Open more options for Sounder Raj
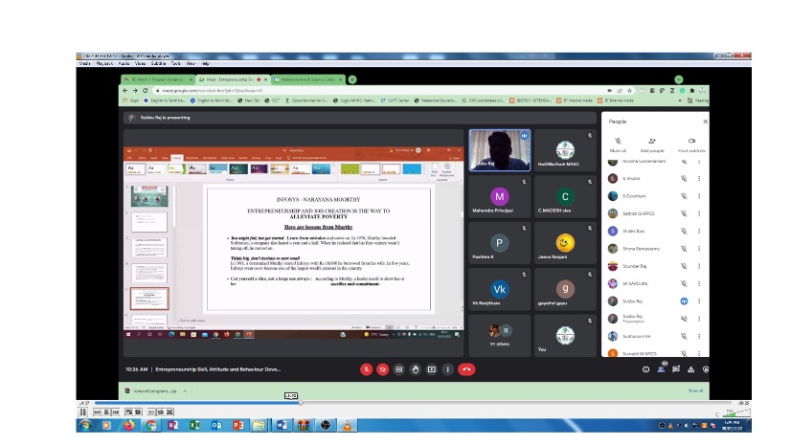 (699, 266)
